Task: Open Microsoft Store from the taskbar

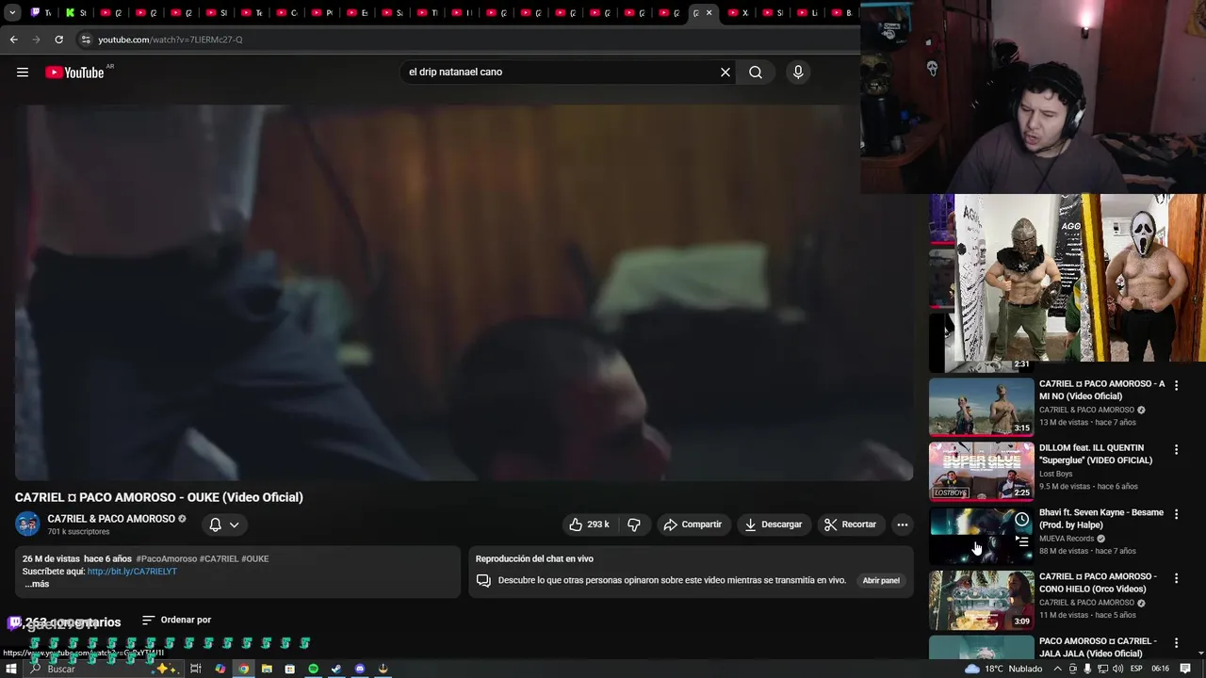Action: point(289,669)
